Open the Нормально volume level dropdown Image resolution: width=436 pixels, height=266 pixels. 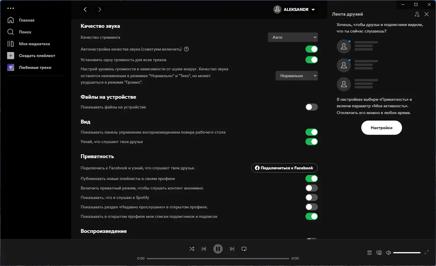tap(297, 76)
